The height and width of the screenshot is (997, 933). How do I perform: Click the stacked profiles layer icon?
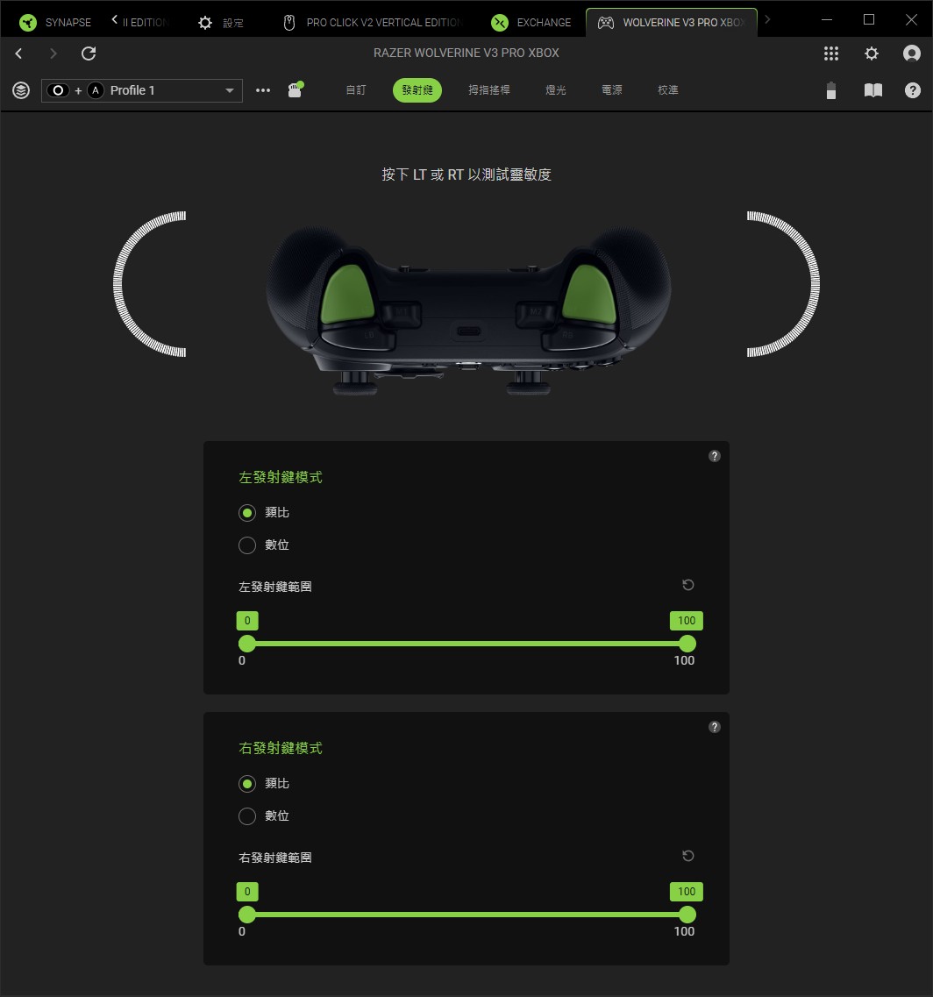[21, 90]
